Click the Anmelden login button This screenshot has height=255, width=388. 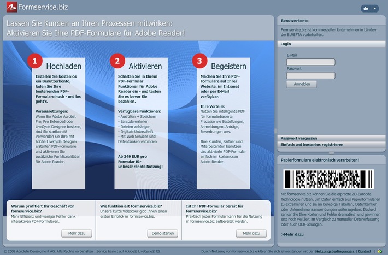[302, 84]
